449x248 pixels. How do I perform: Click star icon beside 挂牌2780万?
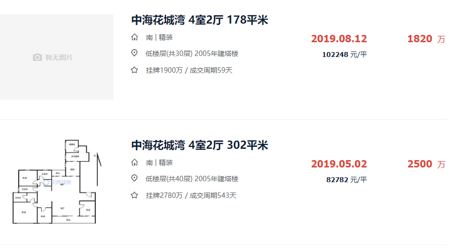[x=135, y=195]
